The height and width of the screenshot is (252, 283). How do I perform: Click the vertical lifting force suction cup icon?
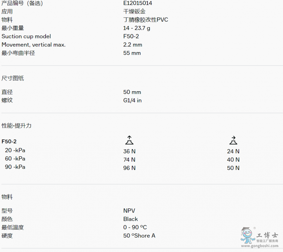pos(129,140)
